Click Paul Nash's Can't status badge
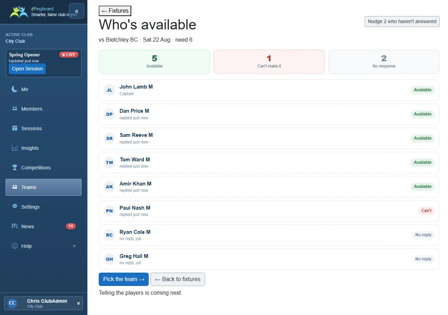Image resolution: width=448 pixels, height=315 pixels. click(426, 211)
